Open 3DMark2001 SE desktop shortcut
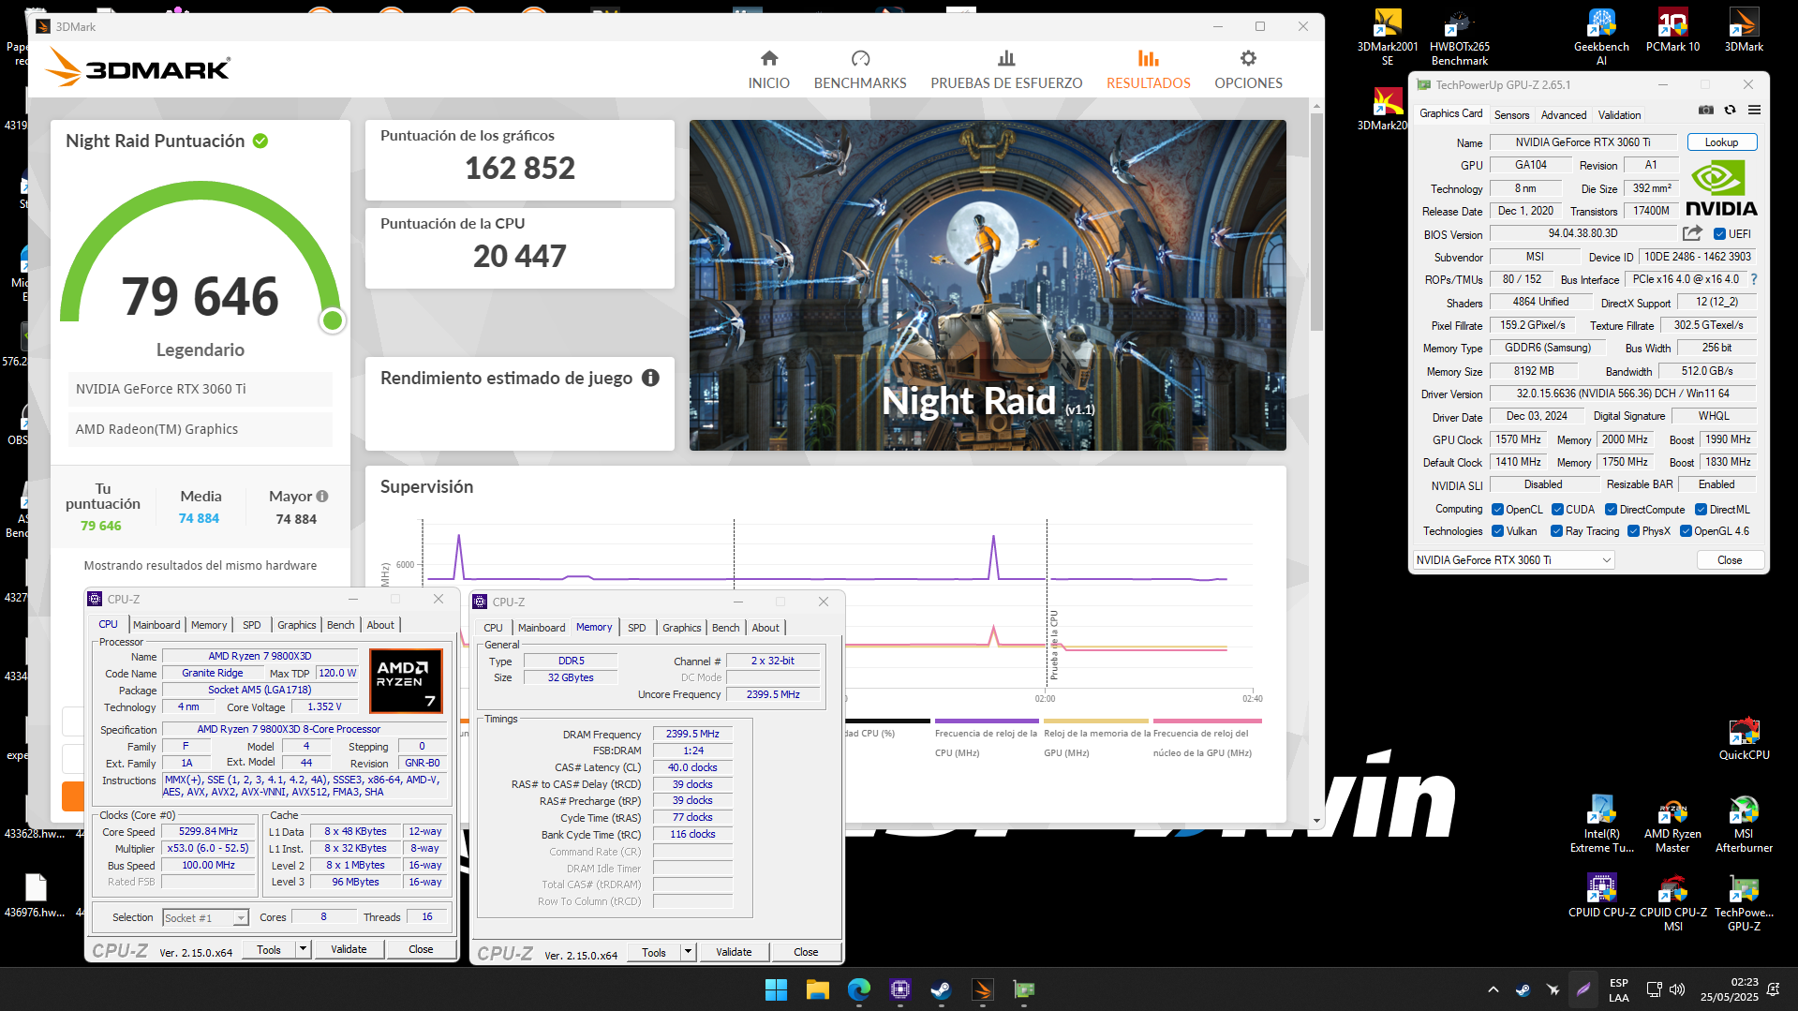 coord(1387,37)
